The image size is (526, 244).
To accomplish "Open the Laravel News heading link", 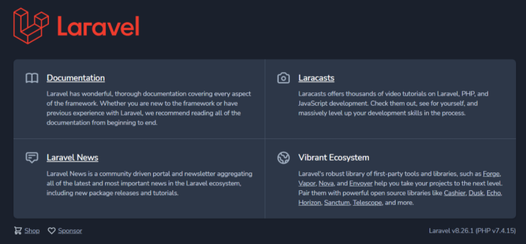I will coord(72,158).
